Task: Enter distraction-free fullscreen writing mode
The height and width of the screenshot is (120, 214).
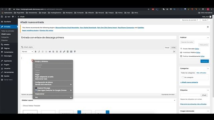Action: 174,52
